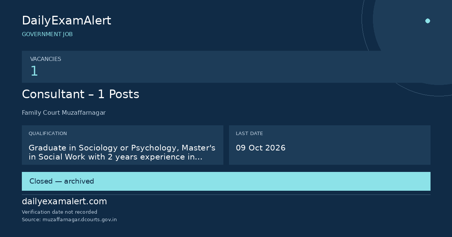Viewport: 452px width, 237px height.
Task: Click the LAST DATE label
Action: click(249, 134)
